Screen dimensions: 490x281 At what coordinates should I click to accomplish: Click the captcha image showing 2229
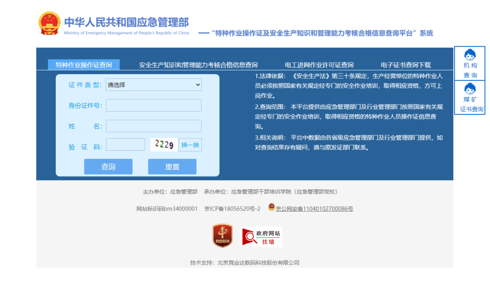click(164, 144)
